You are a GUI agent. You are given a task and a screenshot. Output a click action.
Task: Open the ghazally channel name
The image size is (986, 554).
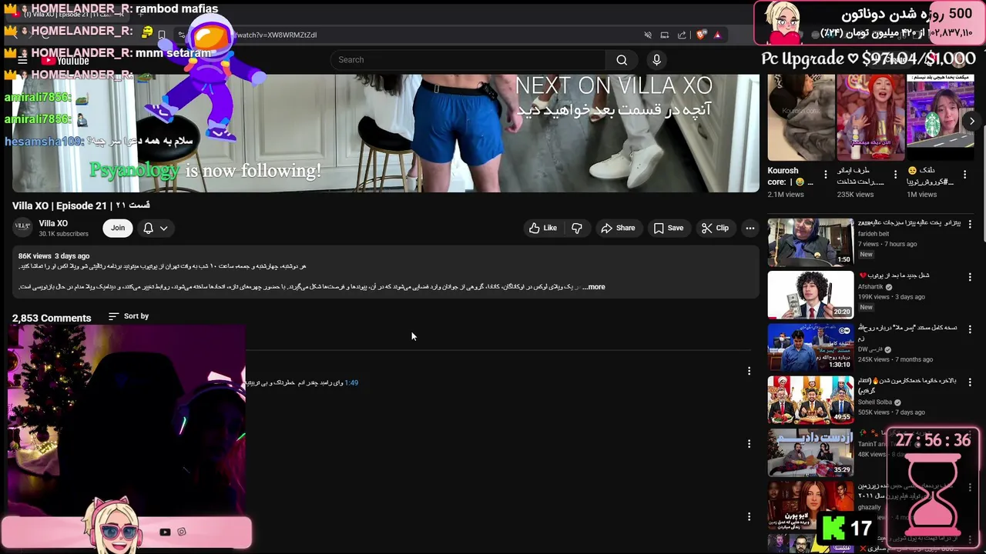[869, 507]
